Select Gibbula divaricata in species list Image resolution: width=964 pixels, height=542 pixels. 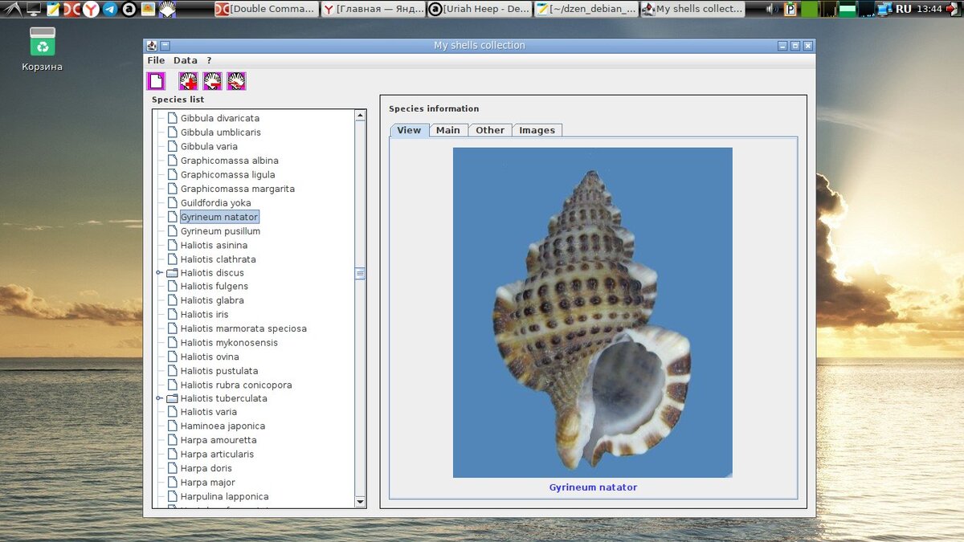coord(220,118)
